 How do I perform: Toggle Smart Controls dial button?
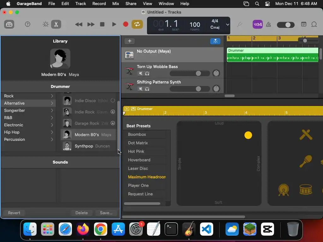tap(45, 24)
